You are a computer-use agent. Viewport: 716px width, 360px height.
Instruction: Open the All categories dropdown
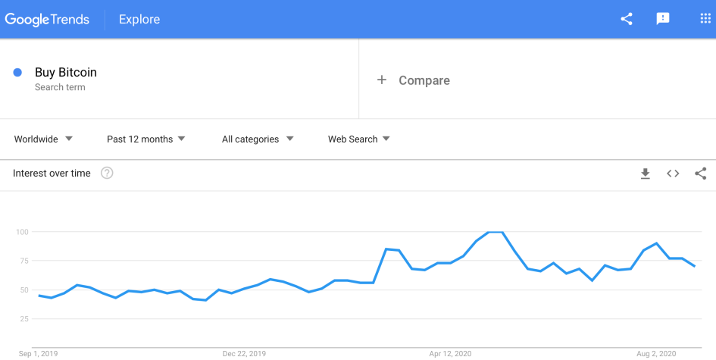[258, 139]
